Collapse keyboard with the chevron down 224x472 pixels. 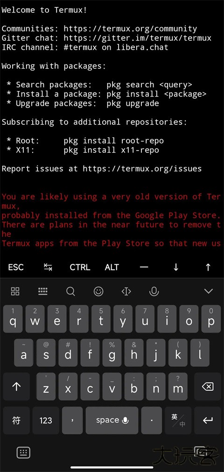[209, 291]
